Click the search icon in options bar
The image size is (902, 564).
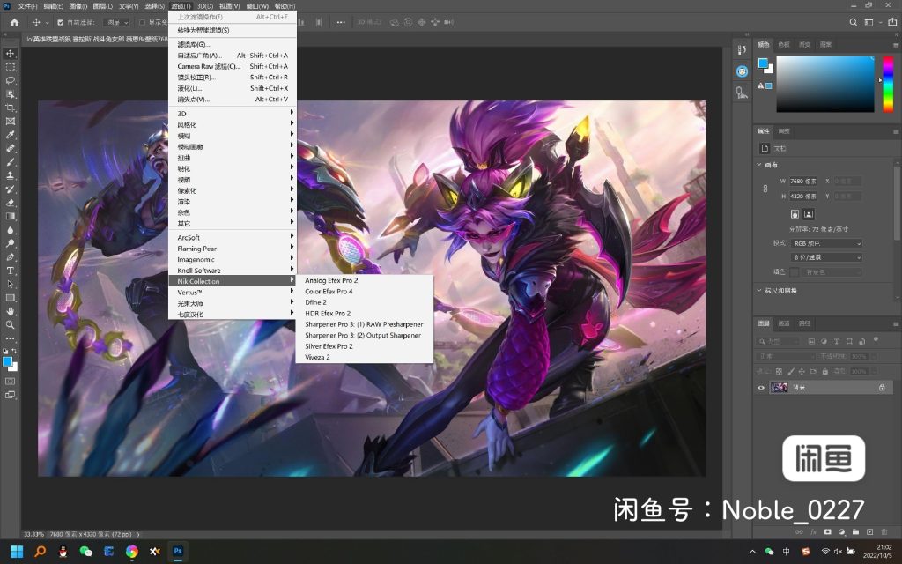tap(854, 22)
